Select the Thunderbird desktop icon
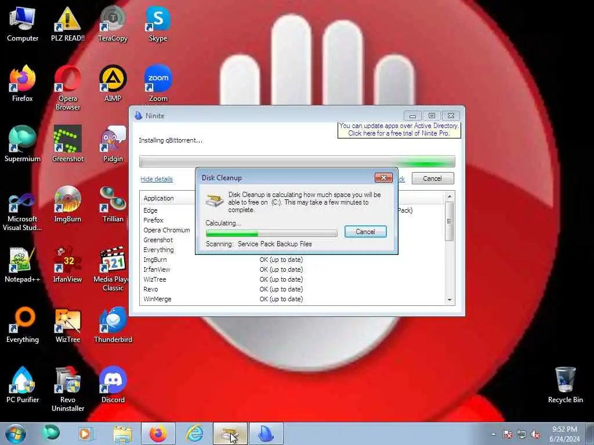This screenshot has height=445, width=594. tap(113, 325)
